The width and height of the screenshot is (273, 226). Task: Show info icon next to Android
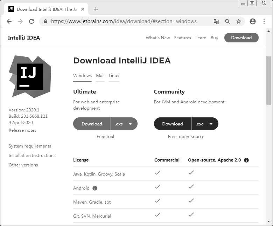[95, 188]
